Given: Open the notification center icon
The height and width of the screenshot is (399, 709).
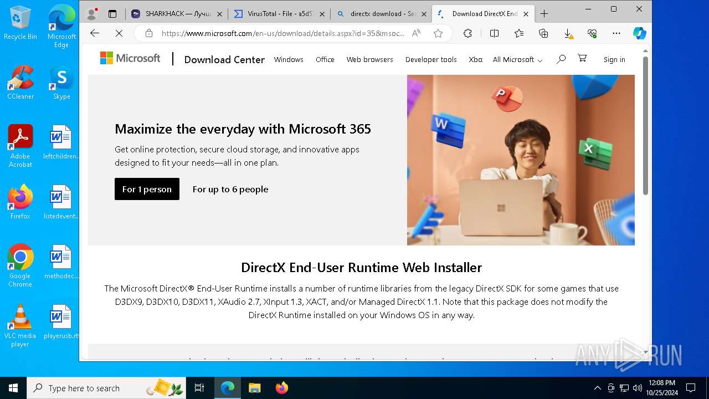Looking at the screenshot, I should pos(691,388).
